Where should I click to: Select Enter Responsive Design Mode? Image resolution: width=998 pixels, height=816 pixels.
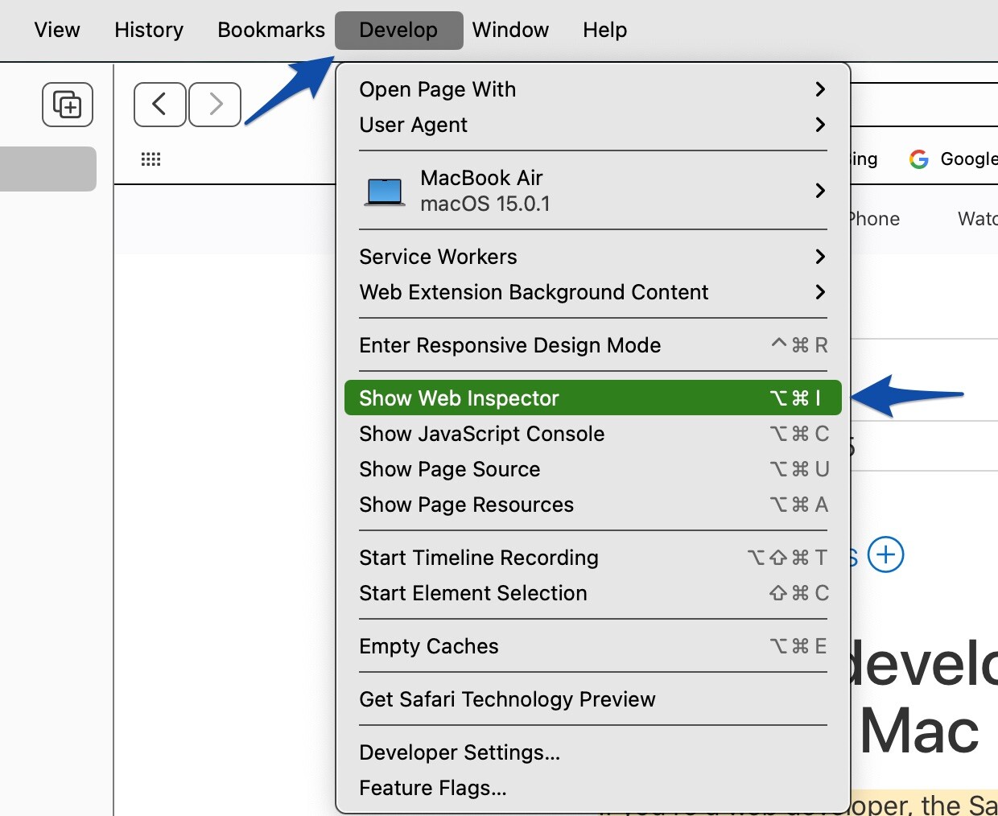pyautogui.click(x=592, y=345)
